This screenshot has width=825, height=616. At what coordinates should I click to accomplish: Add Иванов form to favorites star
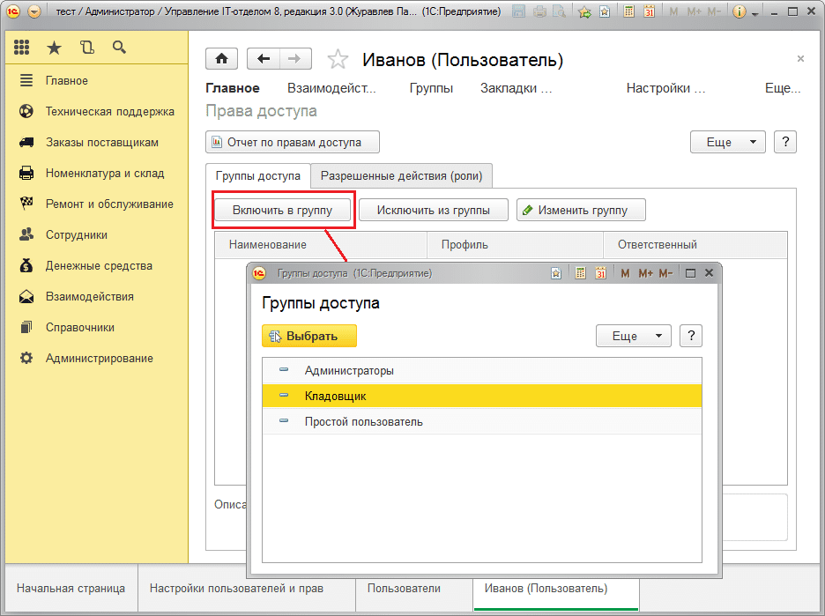(338, 59)
